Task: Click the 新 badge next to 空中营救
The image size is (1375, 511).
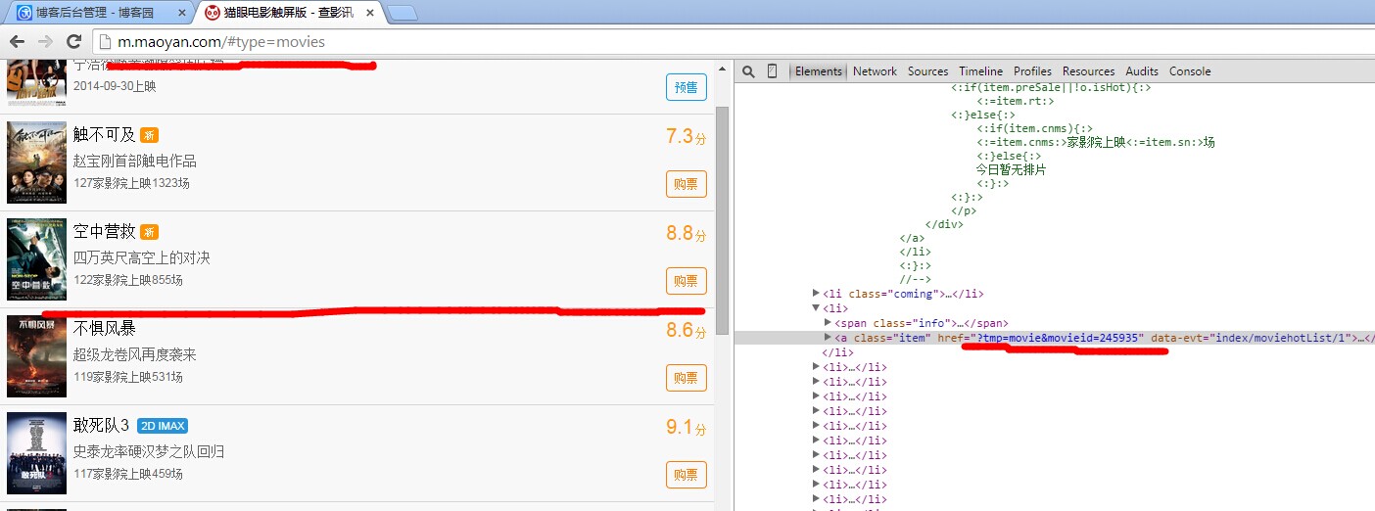Action: [x=149, y=232]
